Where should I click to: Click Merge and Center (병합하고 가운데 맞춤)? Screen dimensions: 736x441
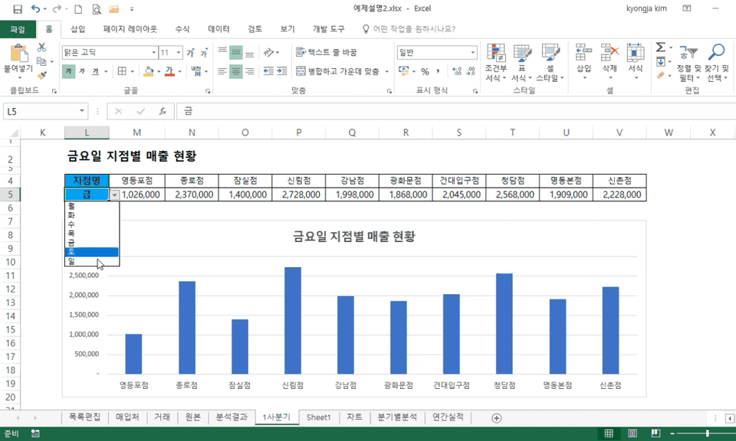(338, 71)
